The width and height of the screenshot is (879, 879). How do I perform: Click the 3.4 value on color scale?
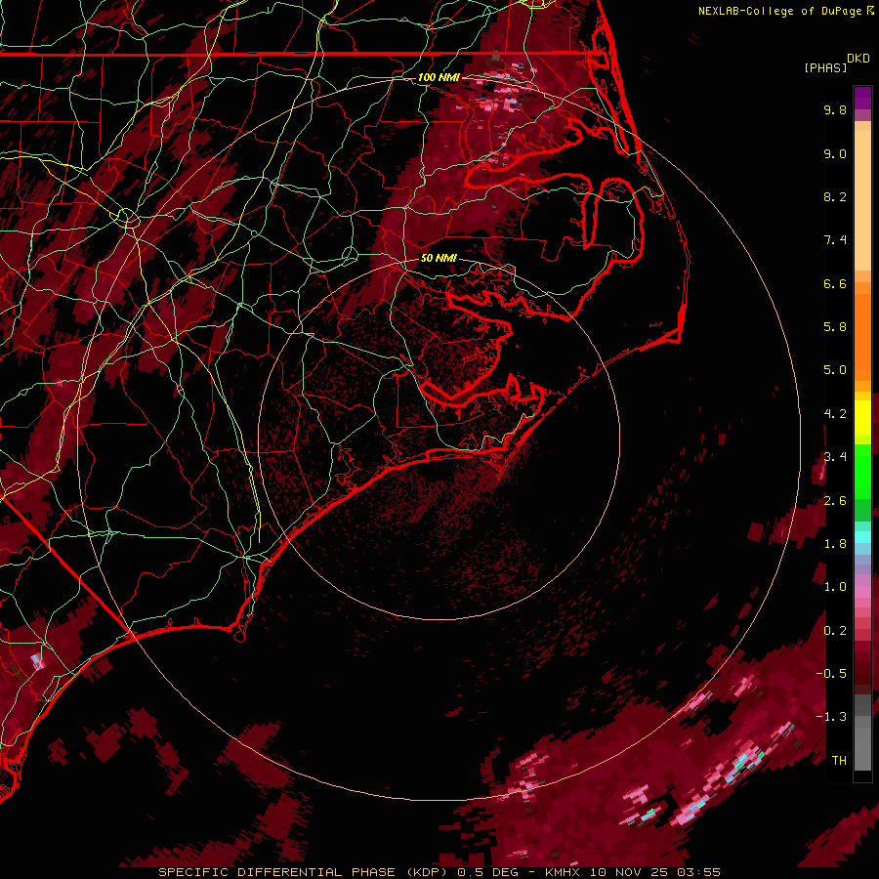pos(835,457)
